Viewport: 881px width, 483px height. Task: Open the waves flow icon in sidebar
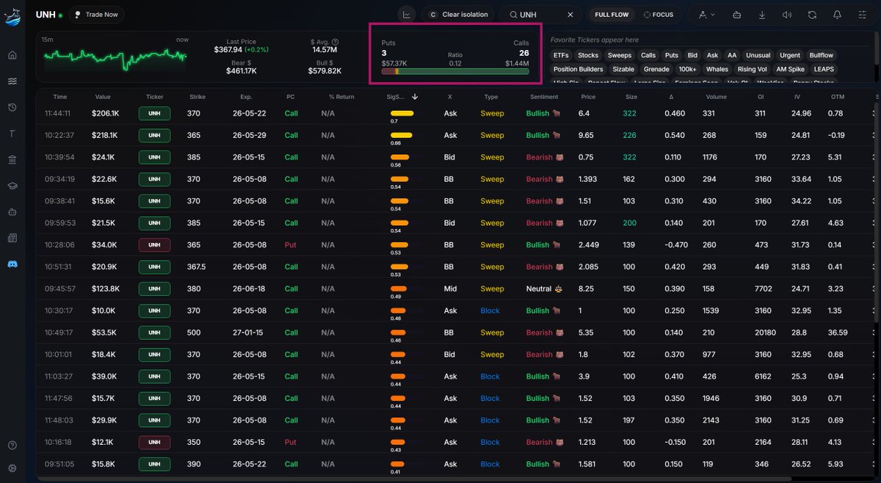tap(12, 81)
